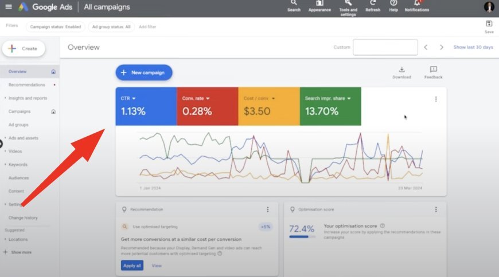This screenshot has height=277, width=499.
Task: Open the Appearance settings icon
Action: (x=319, y=5)
